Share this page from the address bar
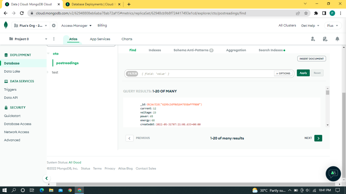 coord(298,13)
